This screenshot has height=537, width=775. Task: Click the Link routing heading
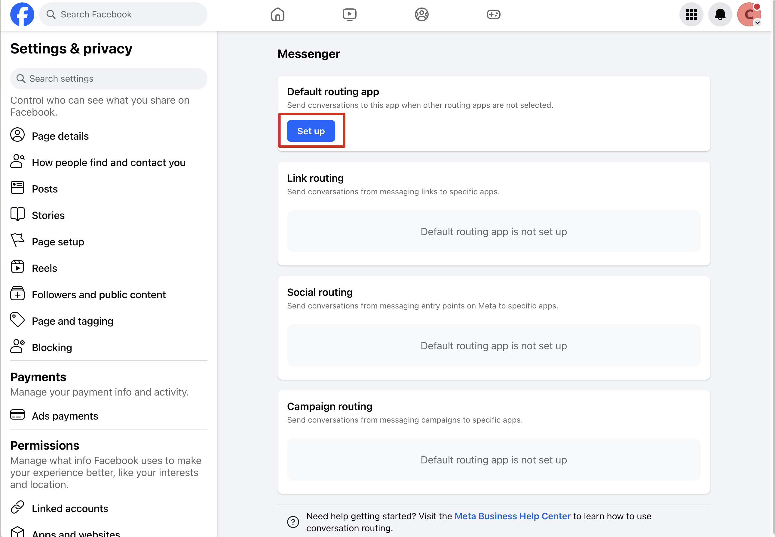coord(315,178)
